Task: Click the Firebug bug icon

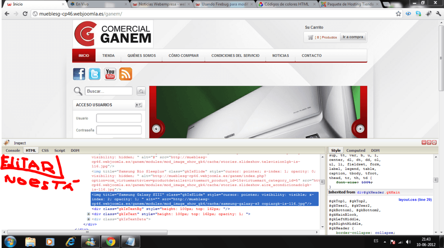Action: (6, 143)
